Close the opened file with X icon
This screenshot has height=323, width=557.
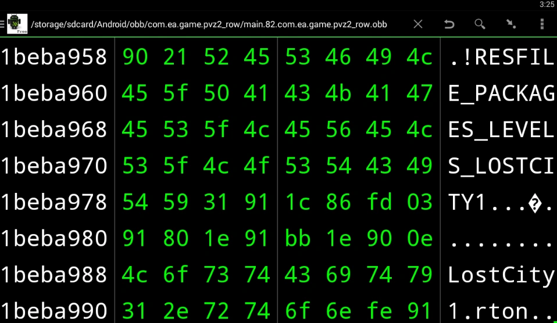418,24
